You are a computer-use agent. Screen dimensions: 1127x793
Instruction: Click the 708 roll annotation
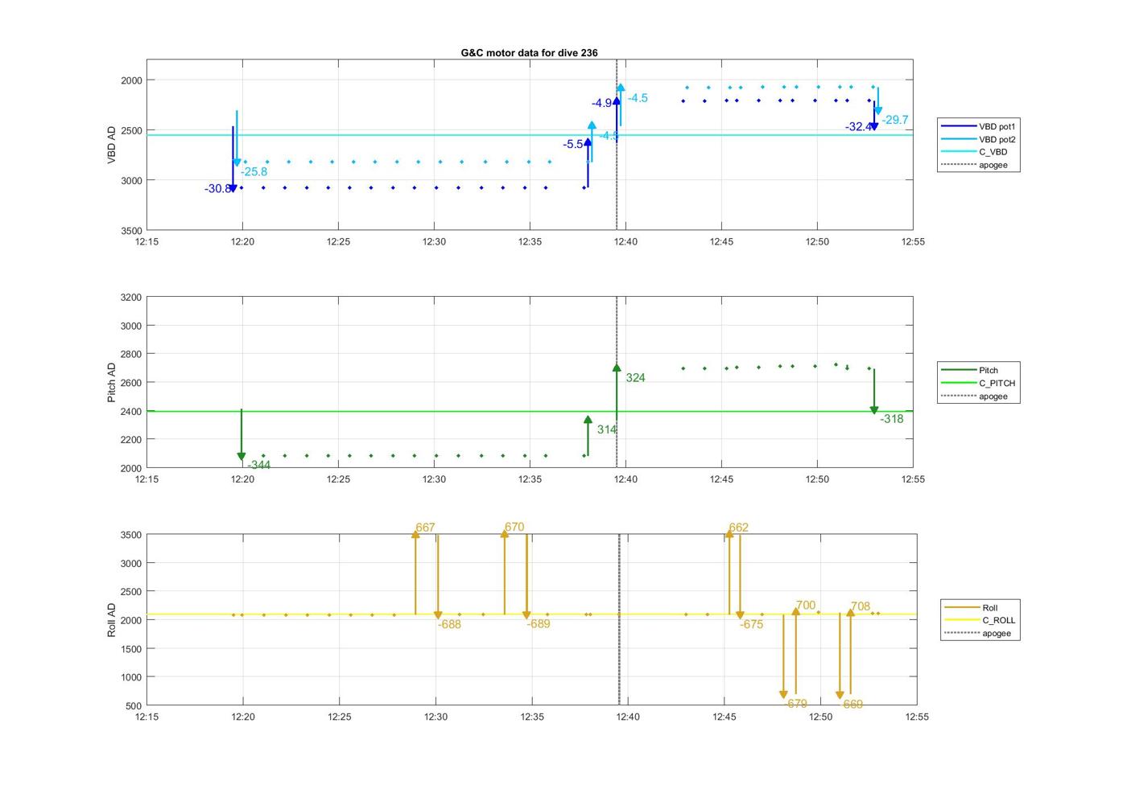(861, 606)
